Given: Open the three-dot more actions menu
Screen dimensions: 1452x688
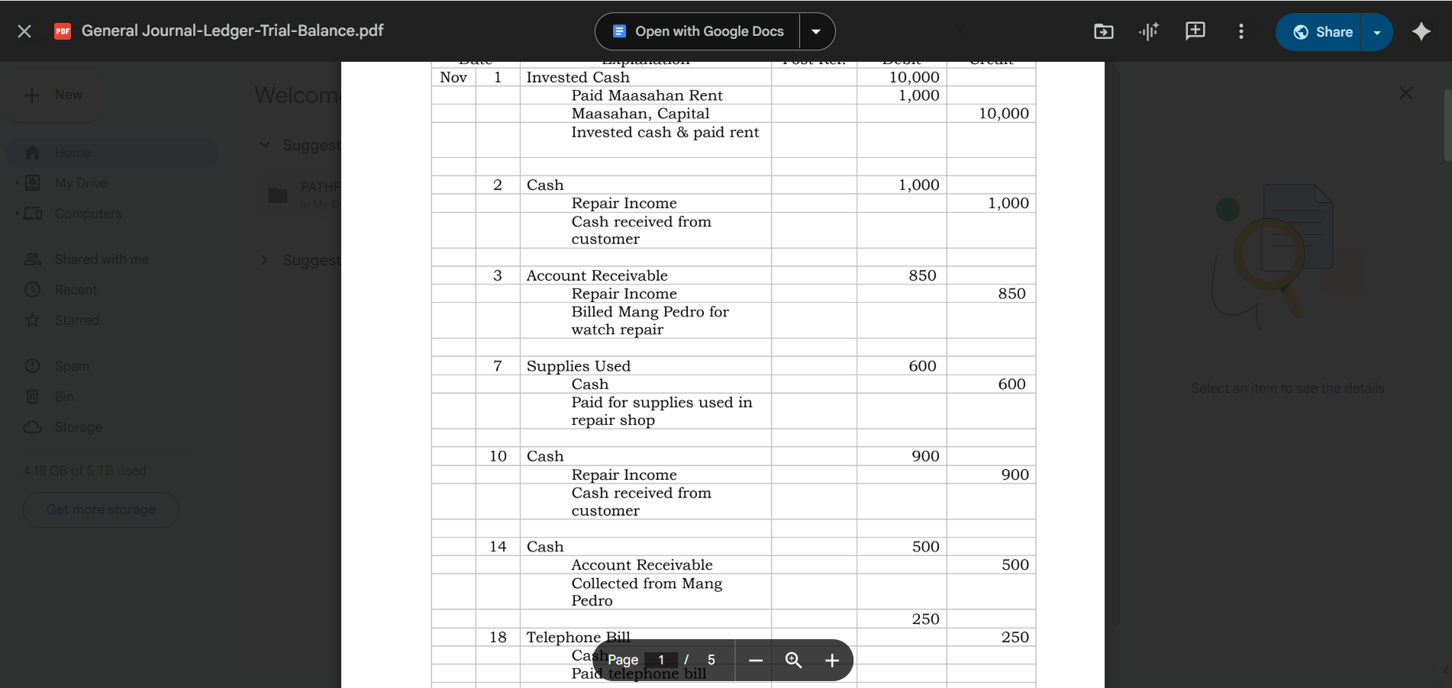Looking at the screenshot, I should coord(1241,31).
